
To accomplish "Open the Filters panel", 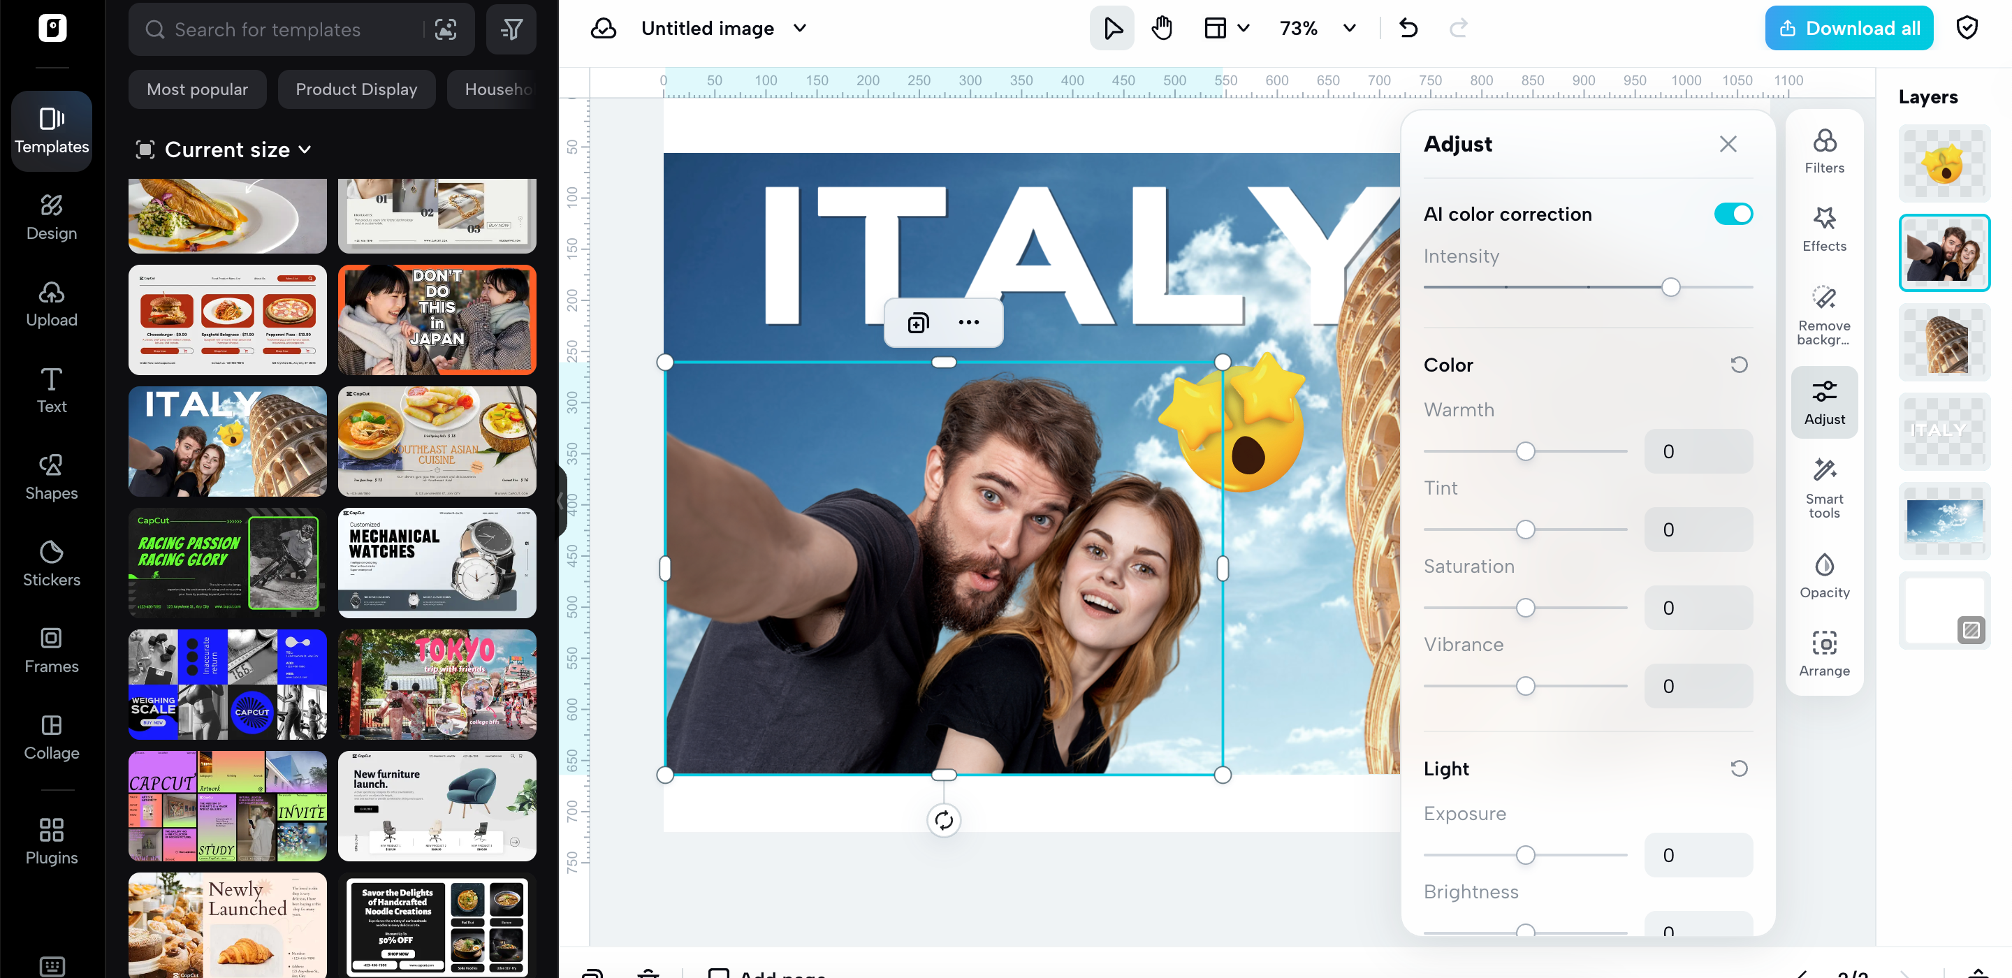I will click(x=1824, y=152).
